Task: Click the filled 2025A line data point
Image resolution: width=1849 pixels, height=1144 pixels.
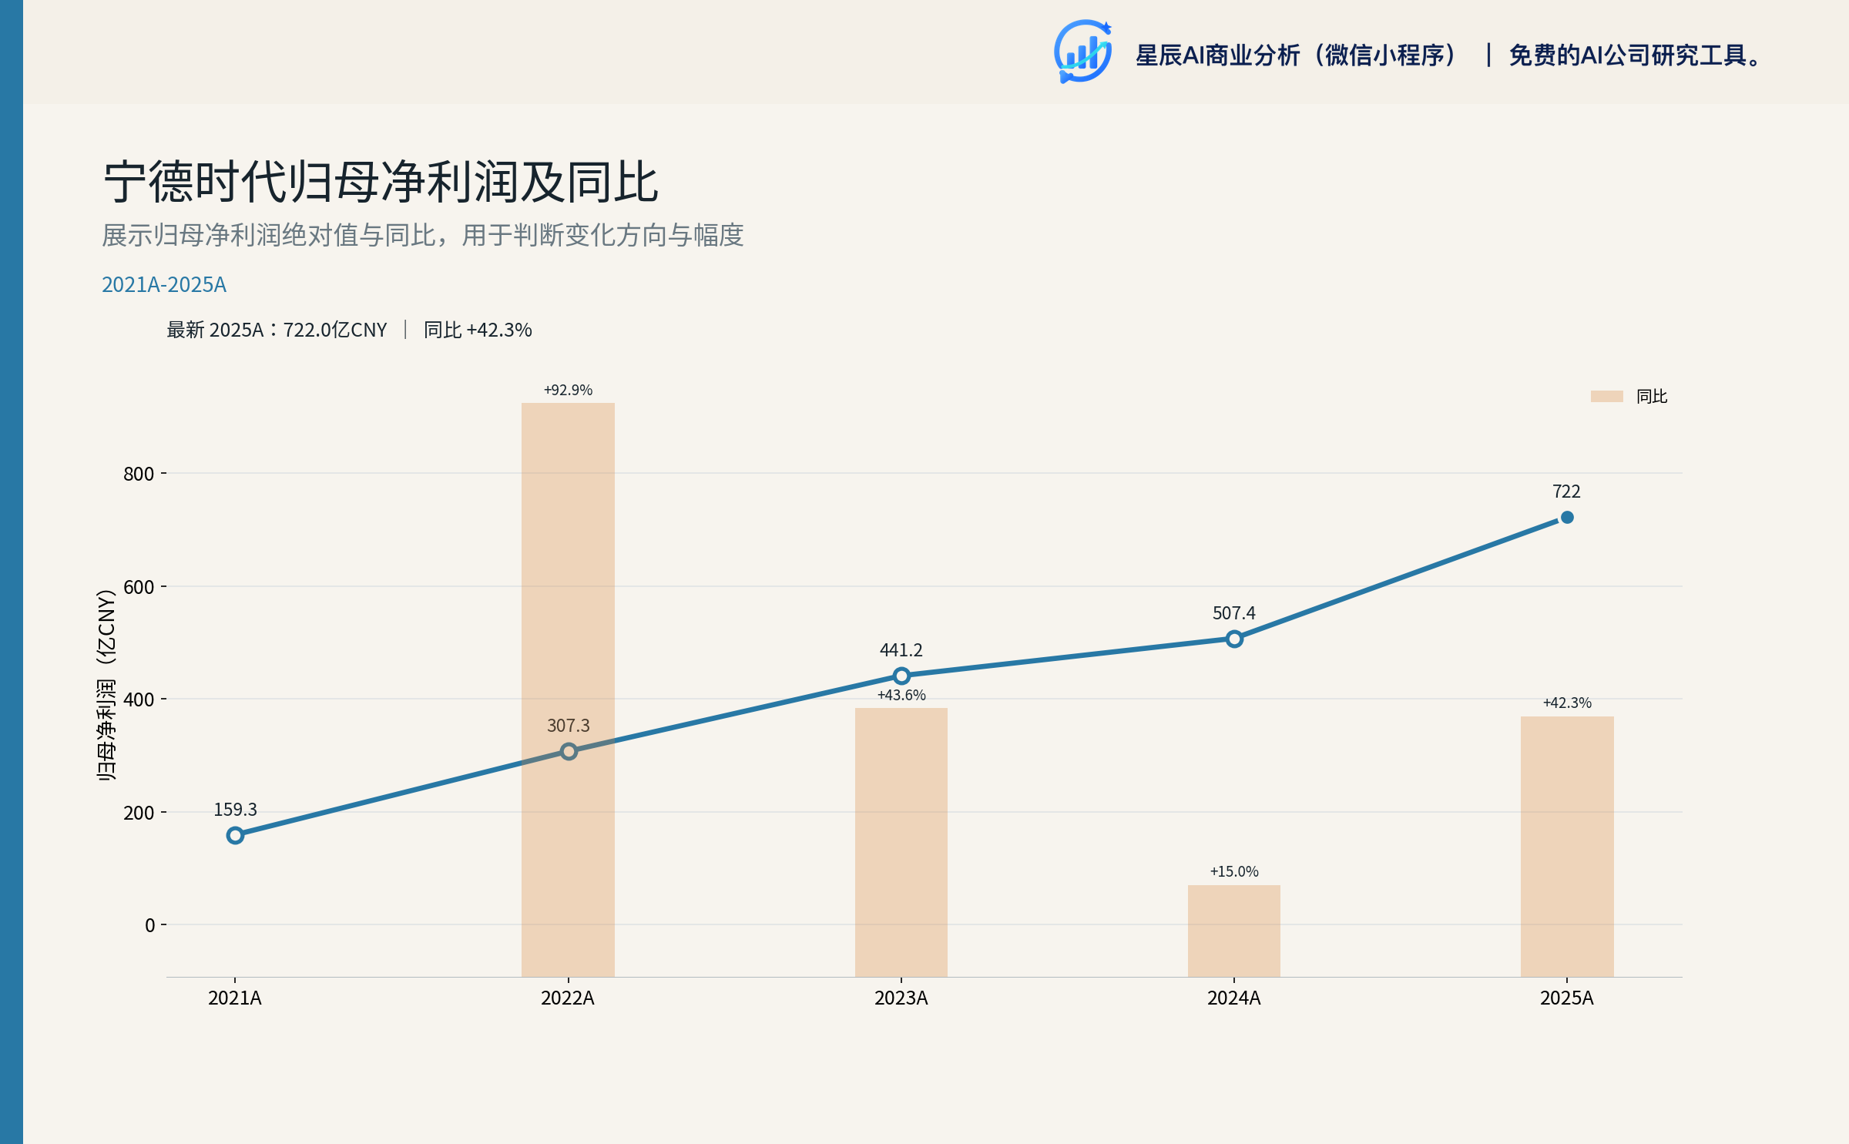Action: click(1567, 518)
